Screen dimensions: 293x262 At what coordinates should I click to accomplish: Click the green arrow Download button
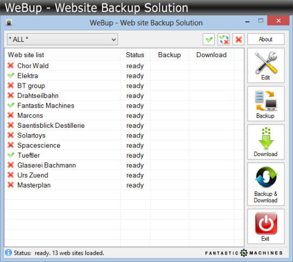tap(266, 142)
